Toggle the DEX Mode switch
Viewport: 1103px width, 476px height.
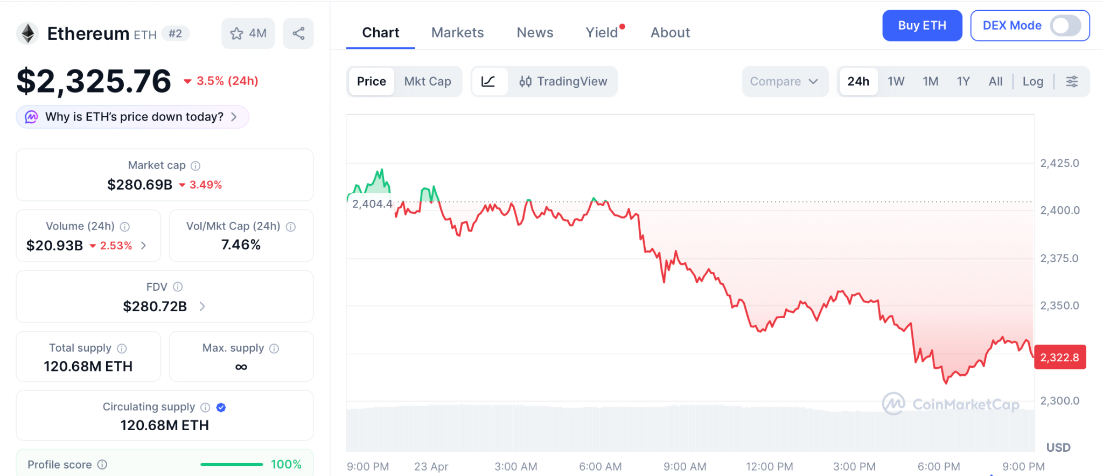pos(1065,26)
